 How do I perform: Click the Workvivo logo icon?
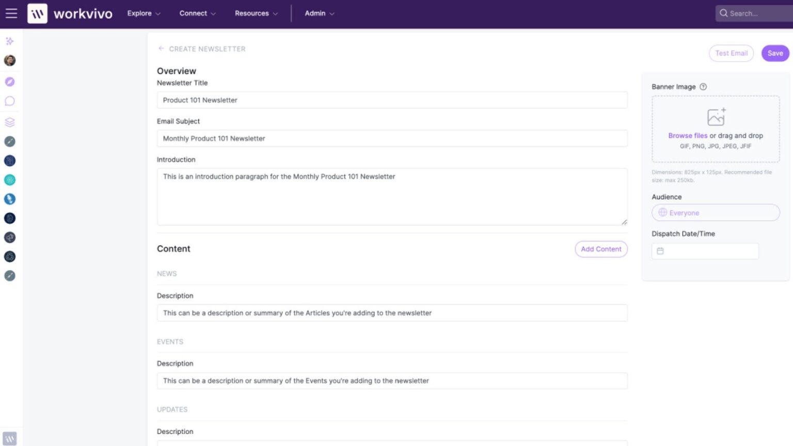[x=36, y=14]
